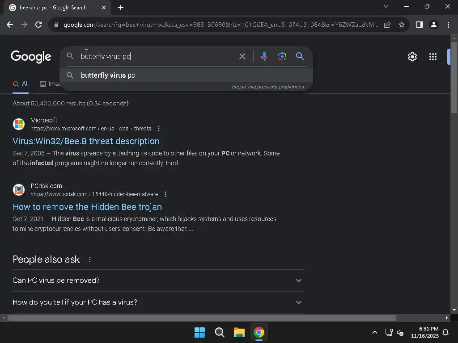This screenshot has height=343, width=458.
Task: Open How to remove Hidden Bee trojan
Action: tap(87, 207)
